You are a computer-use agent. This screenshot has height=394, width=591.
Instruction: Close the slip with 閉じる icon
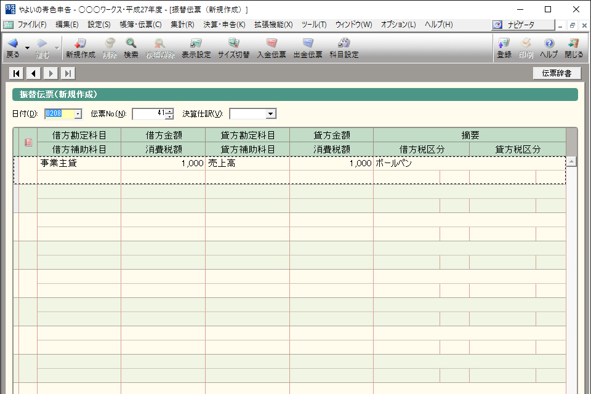[574, 43]
